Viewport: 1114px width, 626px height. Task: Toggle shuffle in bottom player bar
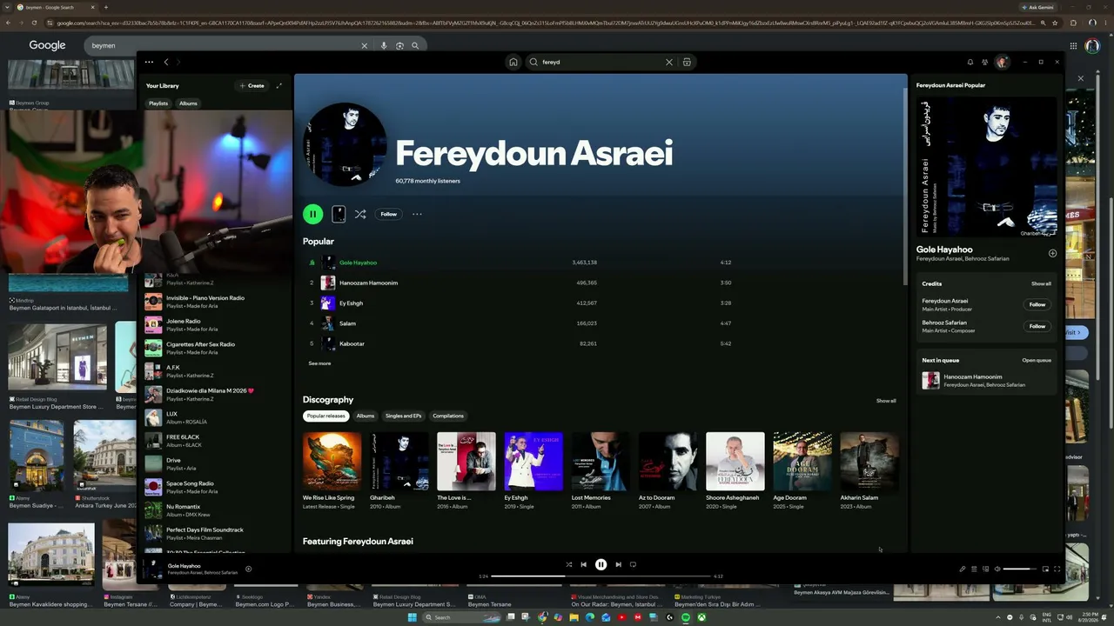click(568, 564)
